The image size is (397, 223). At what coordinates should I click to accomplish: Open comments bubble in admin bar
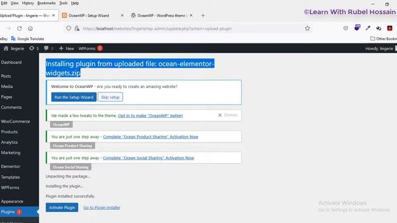pyautogui.click(x=48, y=48)
